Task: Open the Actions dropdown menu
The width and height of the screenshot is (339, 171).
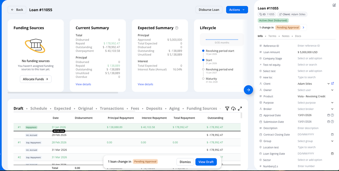Action: click(x=237, y=10)
